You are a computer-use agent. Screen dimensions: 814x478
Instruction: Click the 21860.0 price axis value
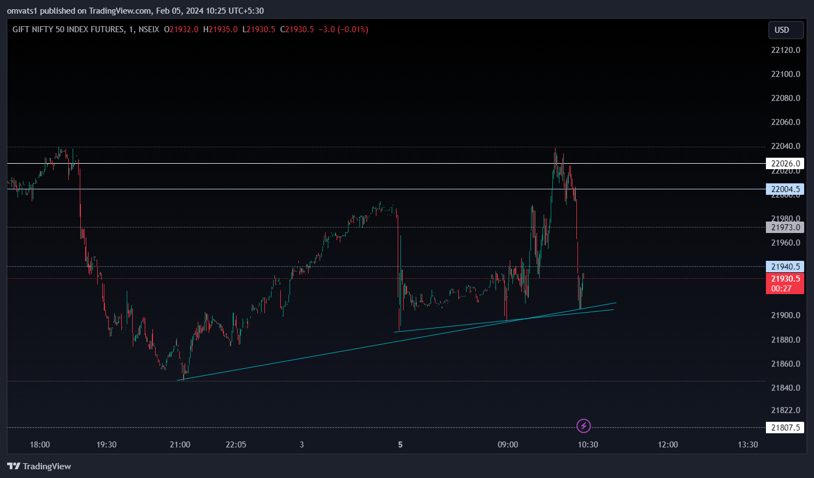tap(786, 364)
